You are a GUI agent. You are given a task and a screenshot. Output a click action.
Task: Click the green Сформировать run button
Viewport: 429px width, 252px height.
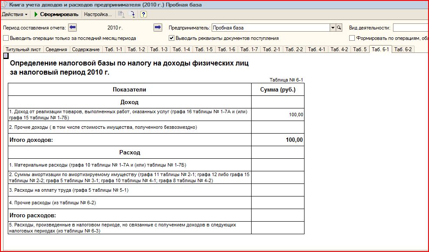(56, 14)
